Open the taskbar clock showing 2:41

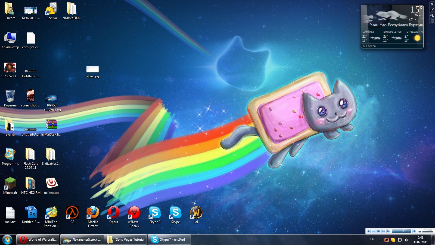(420, 240)
